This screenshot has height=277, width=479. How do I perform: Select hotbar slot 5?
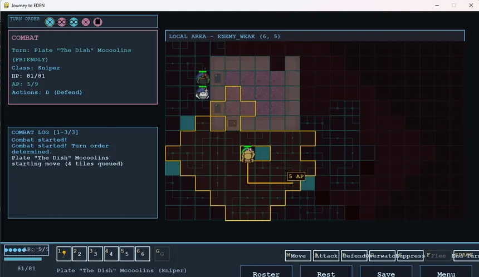(127, 254)
